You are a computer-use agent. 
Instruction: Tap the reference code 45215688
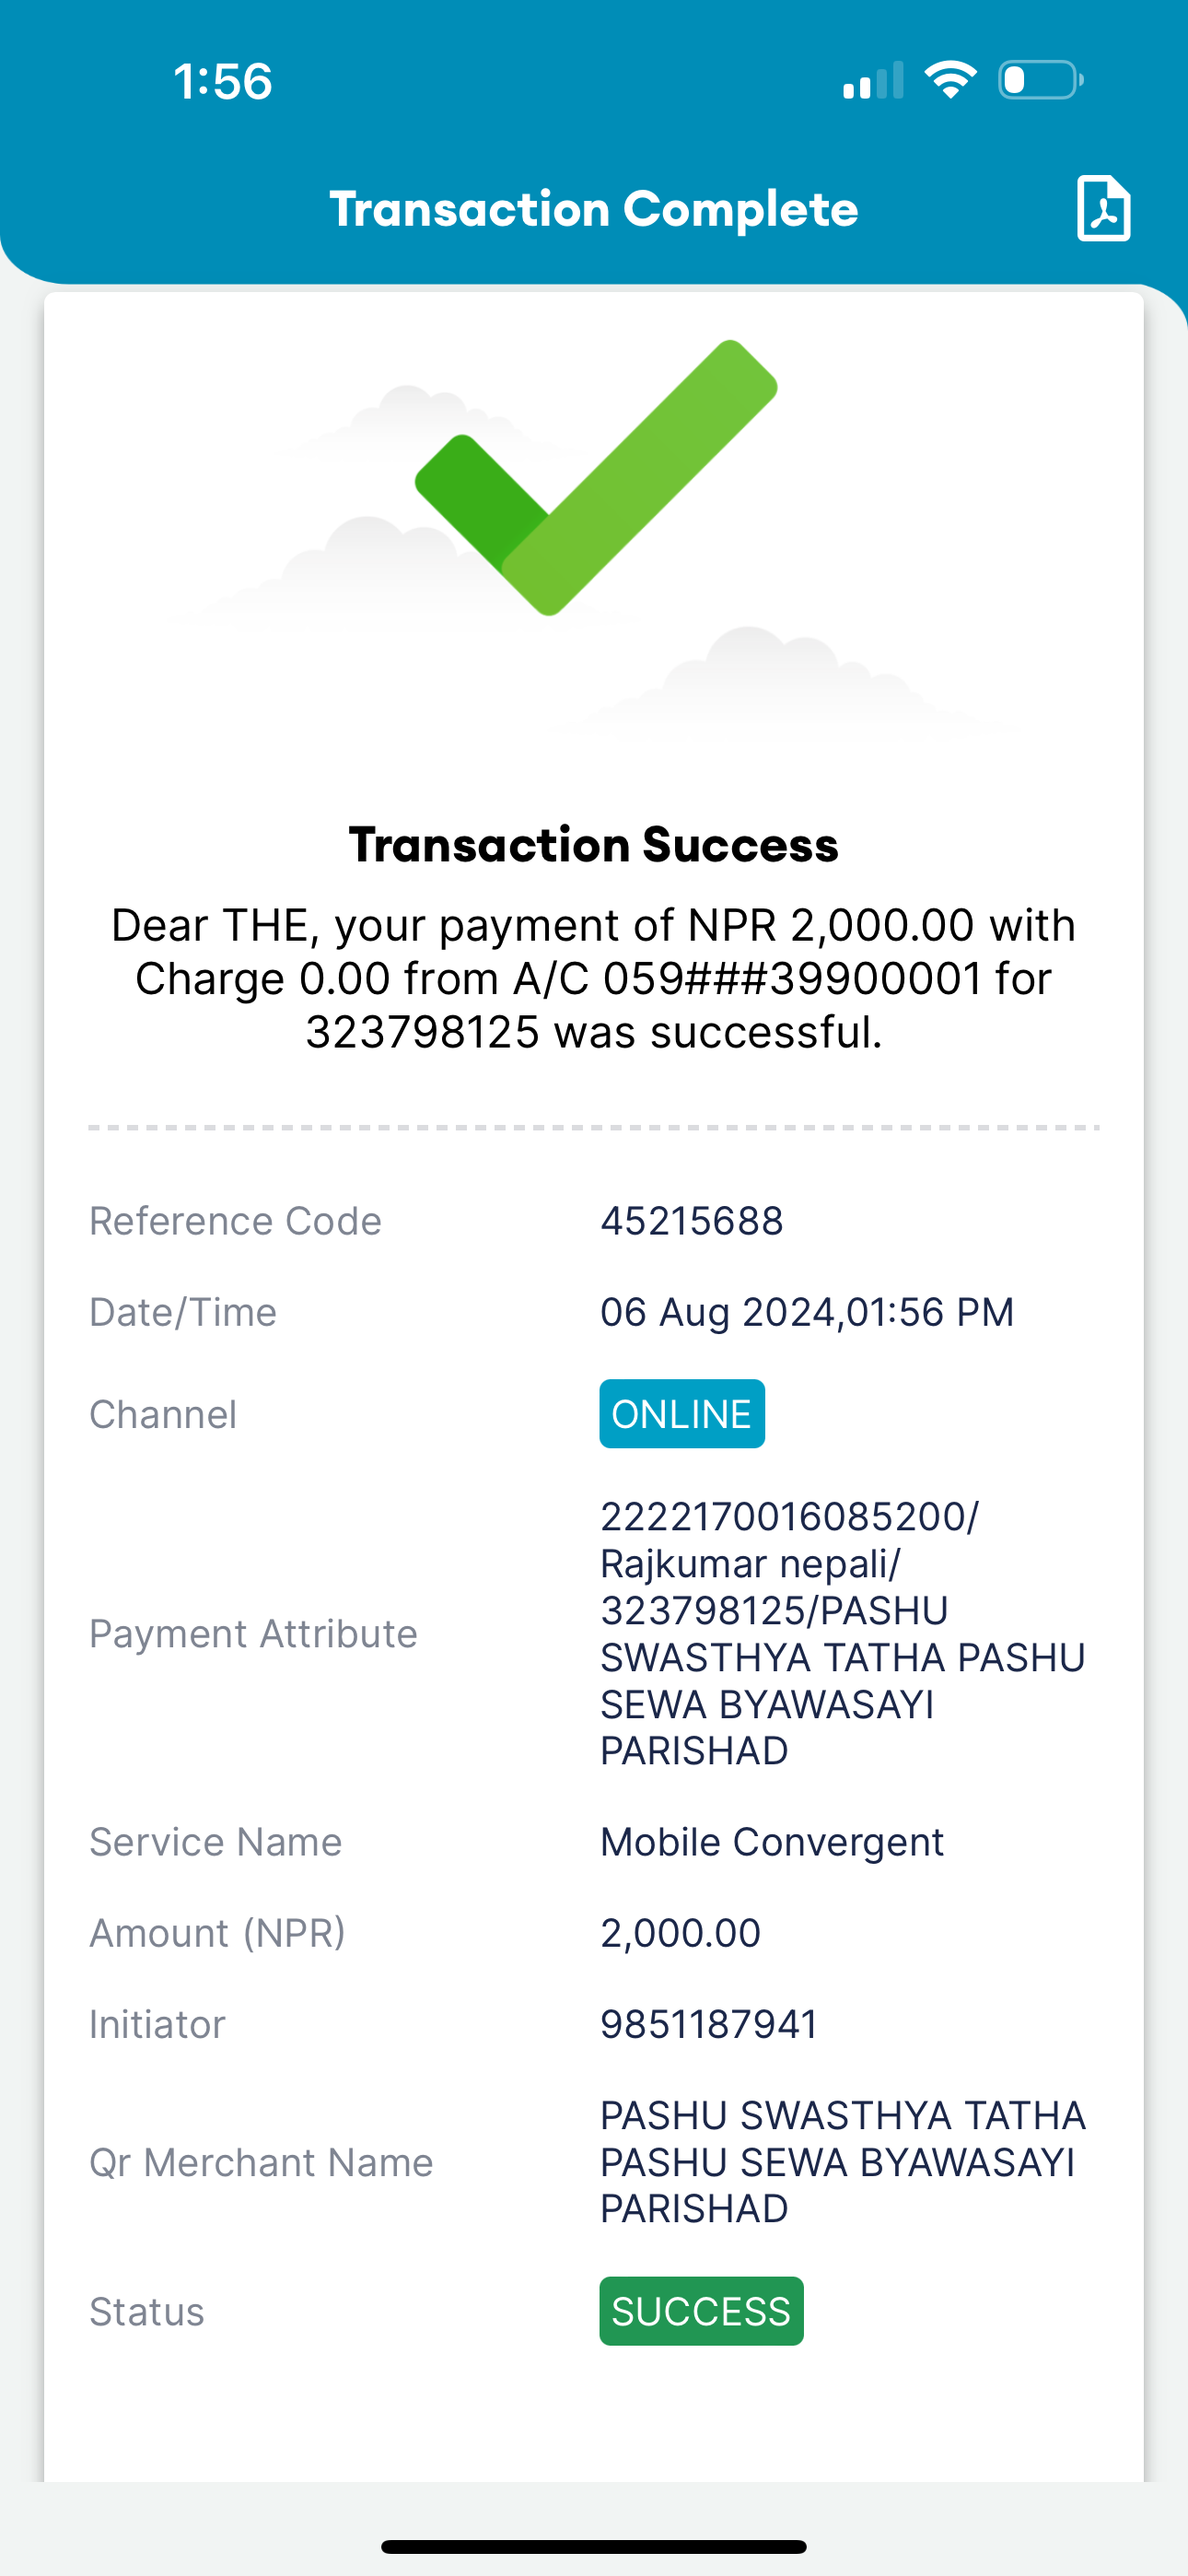(x=692, y=1221)
